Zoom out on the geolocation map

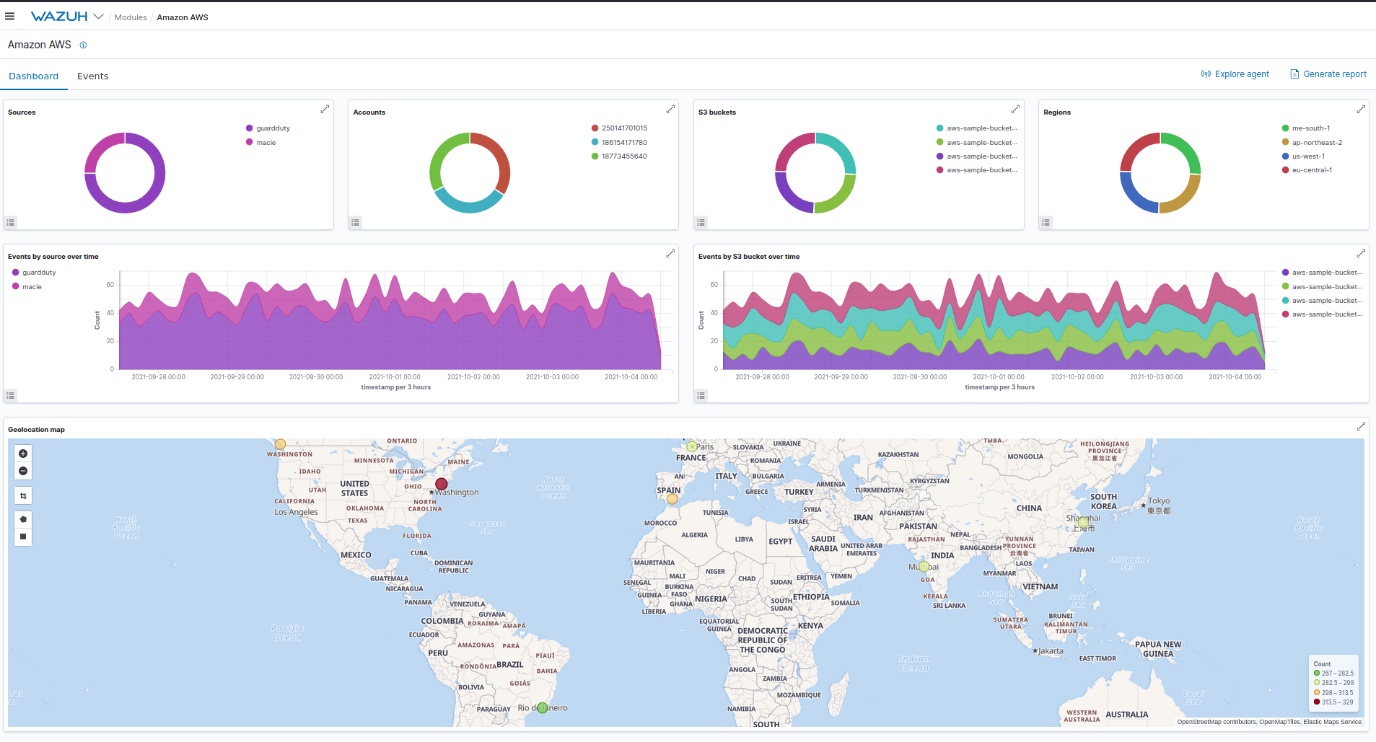22,470
